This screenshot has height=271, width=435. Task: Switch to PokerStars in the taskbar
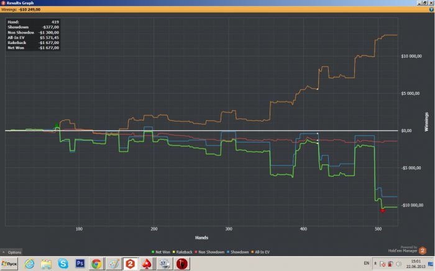click(x=147, y=264)
